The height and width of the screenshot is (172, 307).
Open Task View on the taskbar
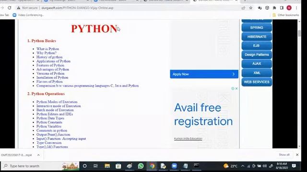(95, 166)
